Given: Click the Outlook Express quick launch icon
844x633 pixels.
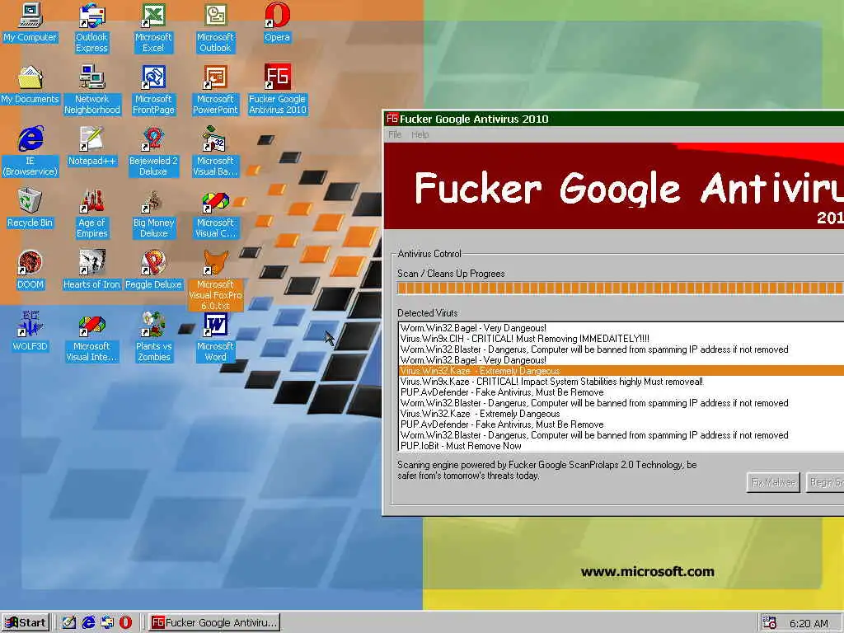Looking at the screenshot, I should pyautogui.click(x=107, y=622).
